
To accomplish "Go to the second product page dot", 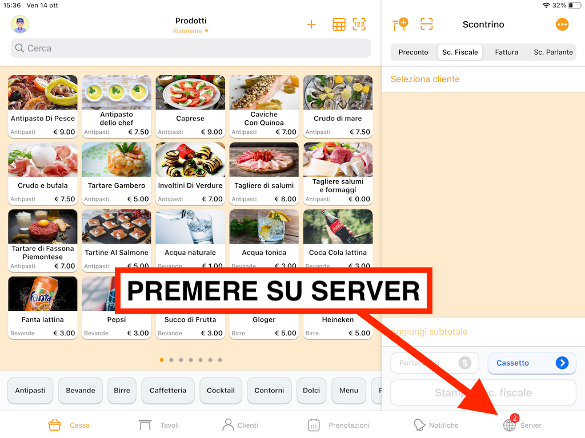I will click(171, 360).
